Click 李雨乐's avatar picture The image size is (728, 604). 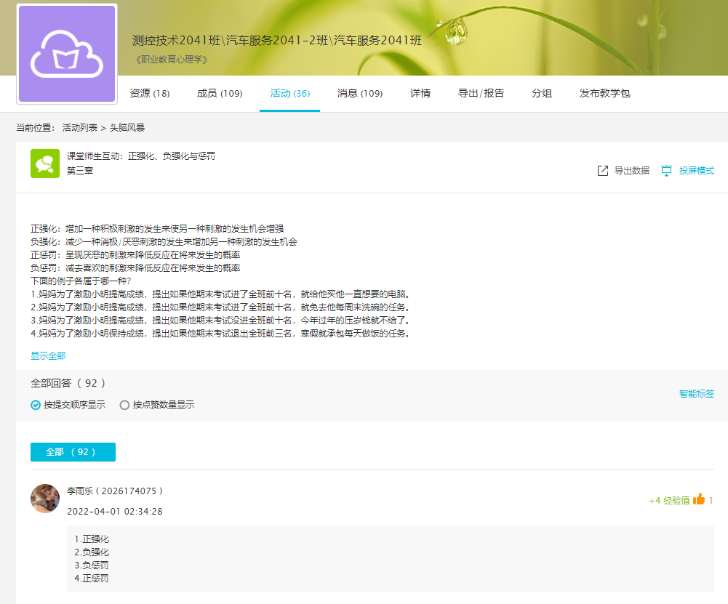tap(45, 499)
